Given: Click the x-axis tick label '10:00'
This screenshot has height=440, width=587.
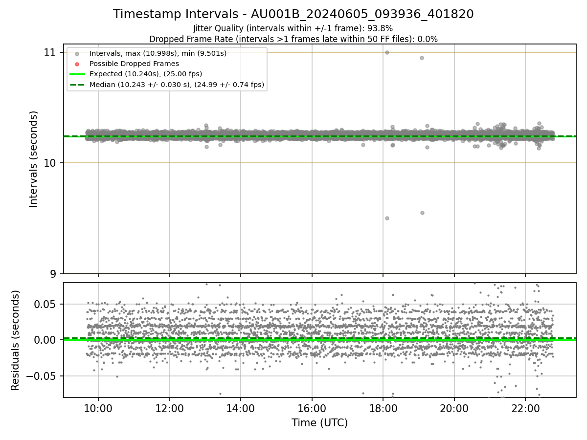Looking at the screenshot, I should [x=98, y=408].
